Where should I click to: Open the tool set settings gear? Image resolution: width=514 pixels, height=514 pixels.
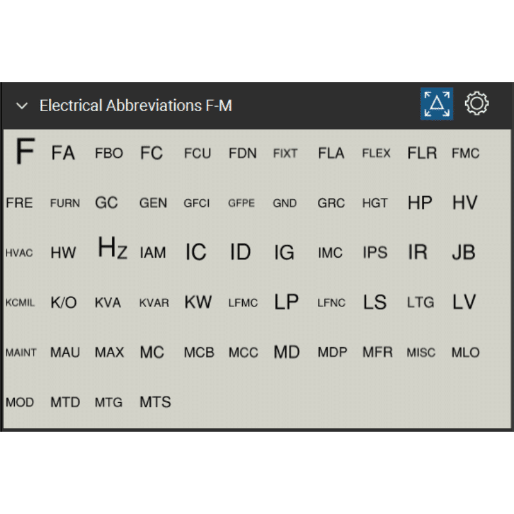tap(477, 103)
